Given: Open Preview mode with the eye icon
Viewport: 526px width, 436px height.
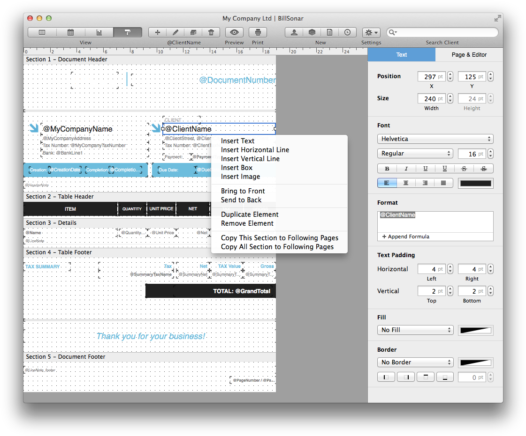Looking at the screenshot, I should pos(234,32).
